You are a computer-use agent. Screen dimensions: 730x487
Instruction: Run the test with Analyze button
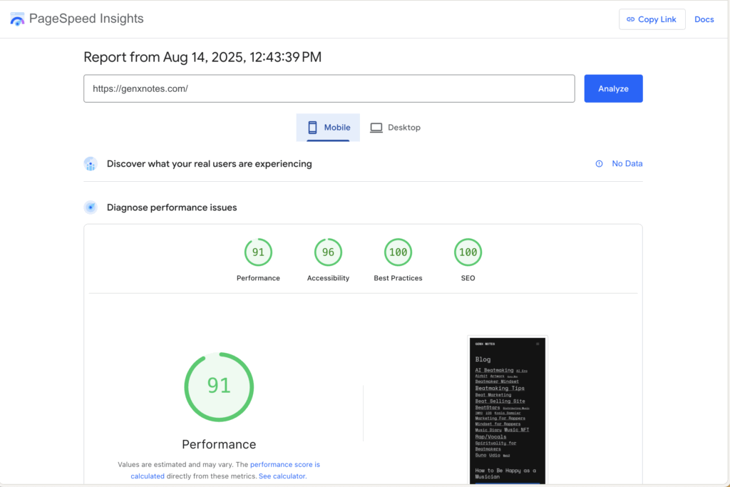613,88
